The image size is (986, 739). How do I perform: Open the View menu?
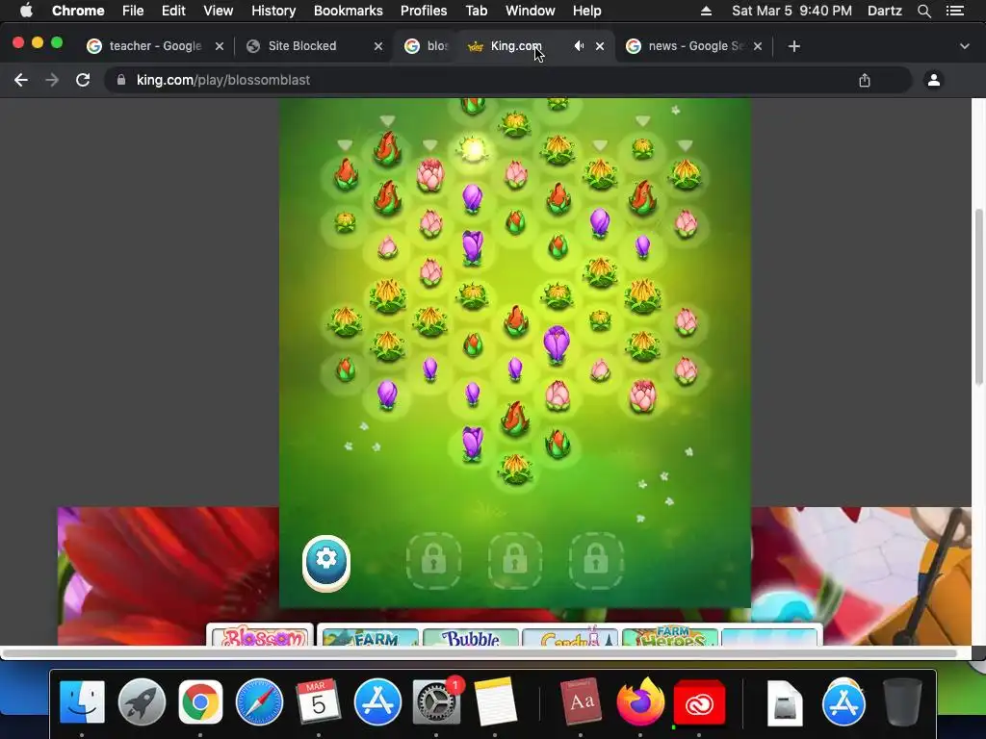pos(219,11)
